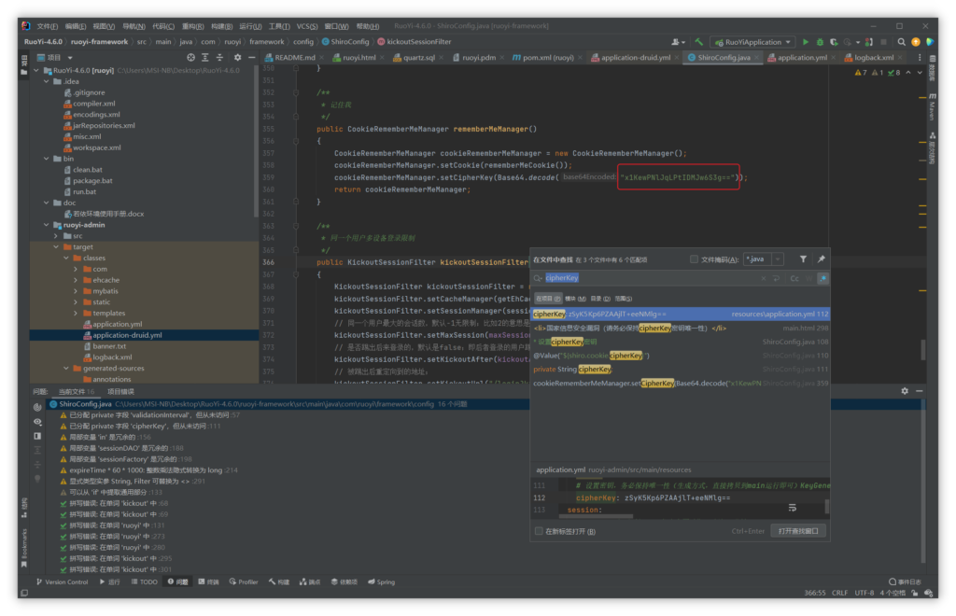Switch to the application.yml editor tab
Image resolution: width=956 pixels, height=616 pixels.
[802, 57]
